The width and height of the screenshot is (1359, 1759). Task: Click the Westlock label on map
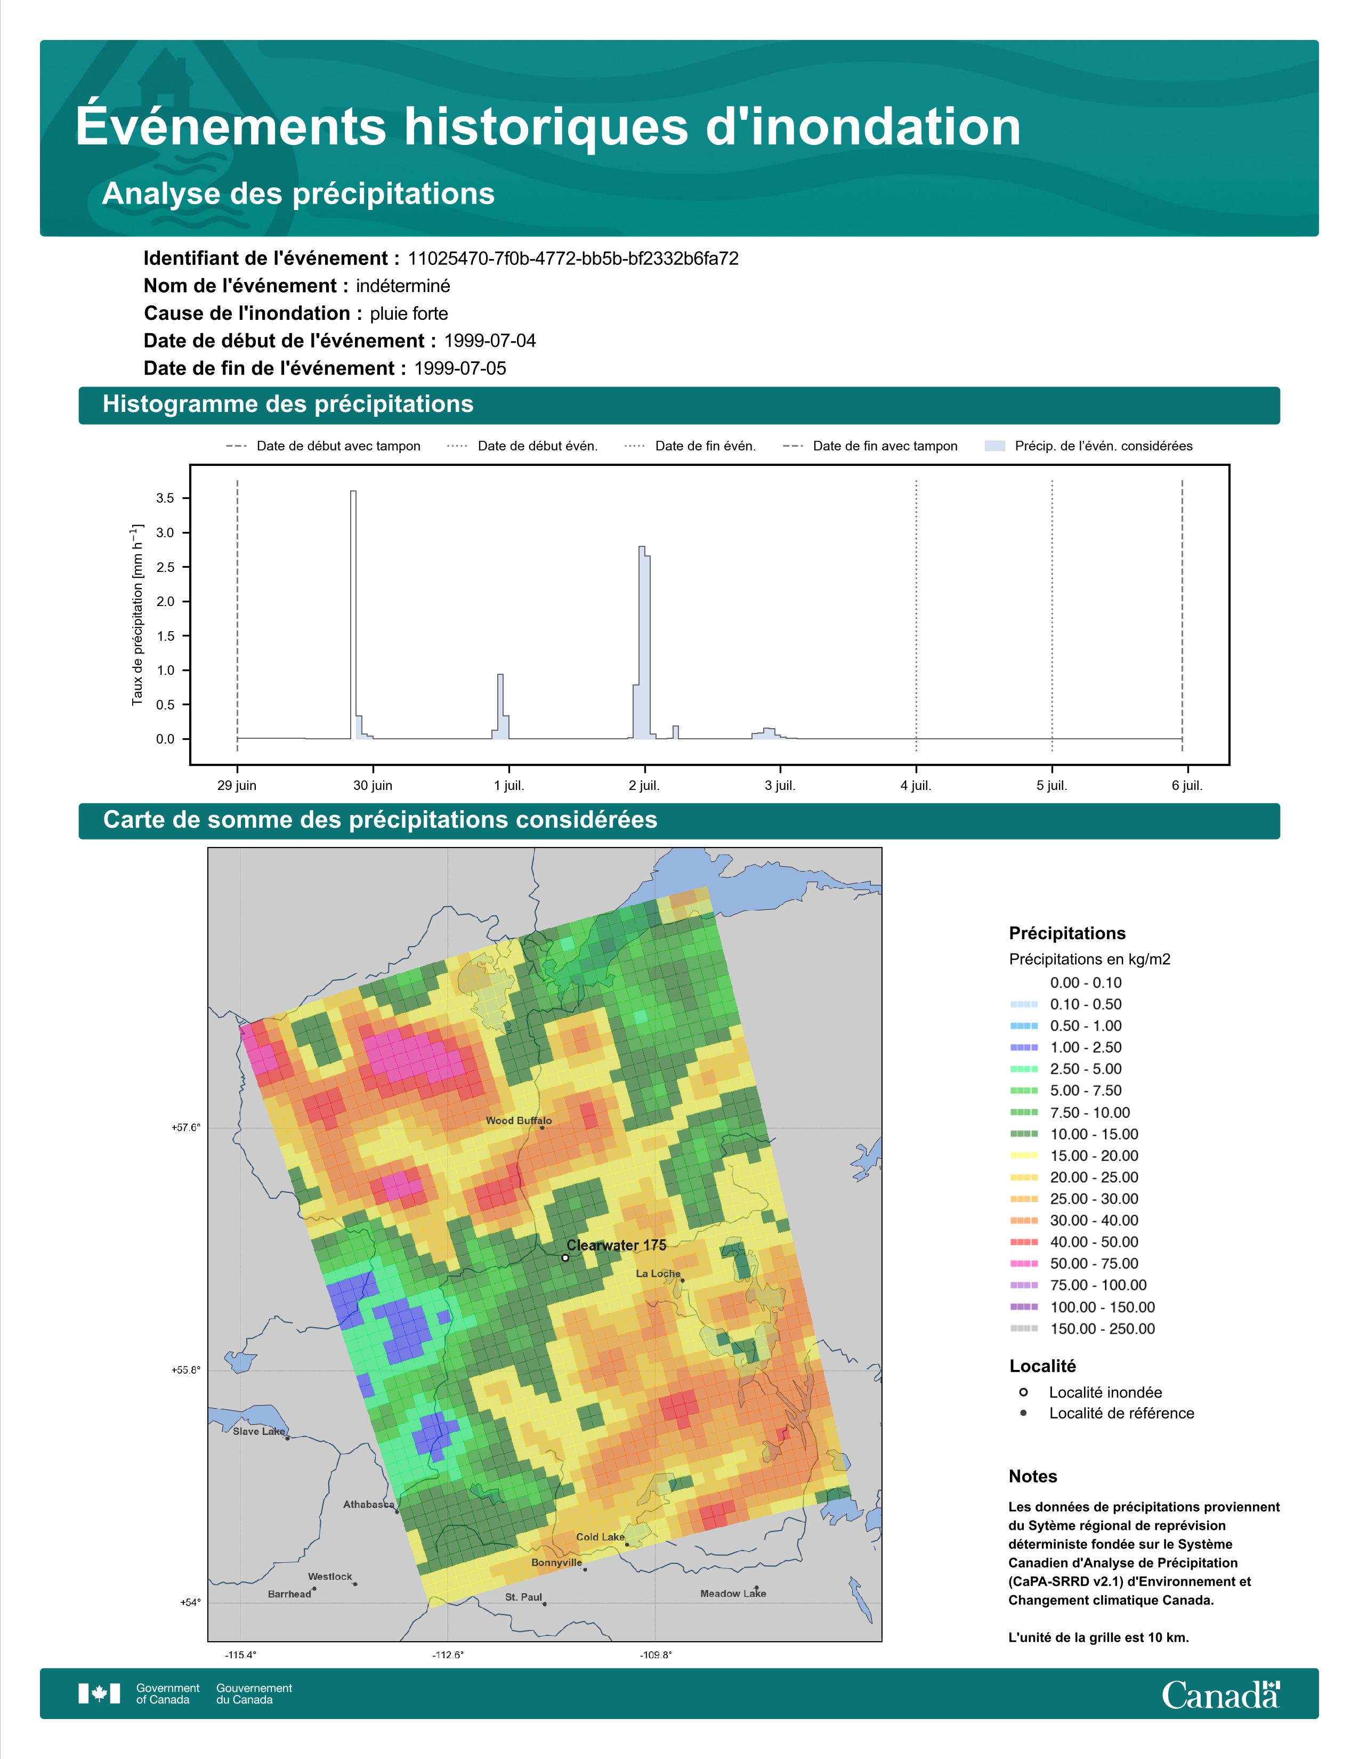tap(329, 1576)
